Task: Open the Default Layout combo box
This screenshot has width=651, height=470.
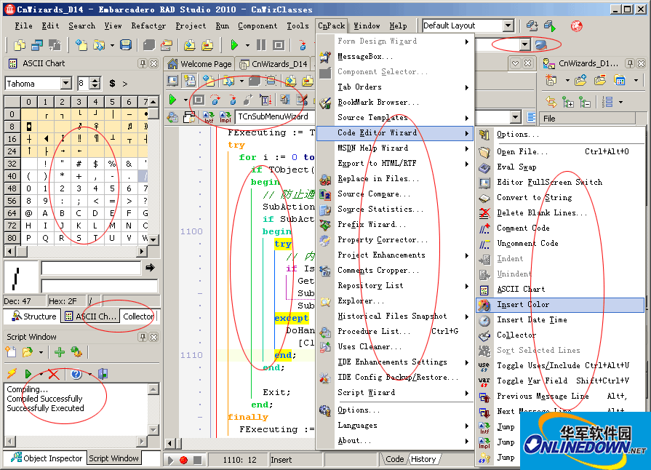Action: 508,25
